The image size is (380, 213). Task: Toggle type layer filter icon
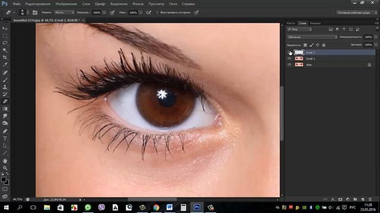point(344,30)
